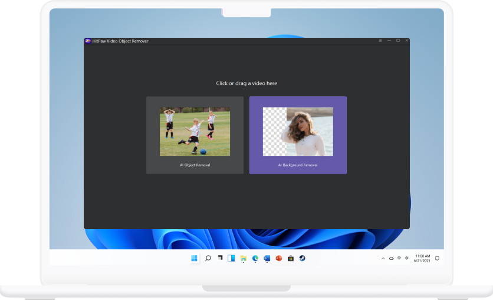Click the woman background removal thumbnail
Image resolution: width=493 pixels, height=300 pixels.
(x=298, y=131)
